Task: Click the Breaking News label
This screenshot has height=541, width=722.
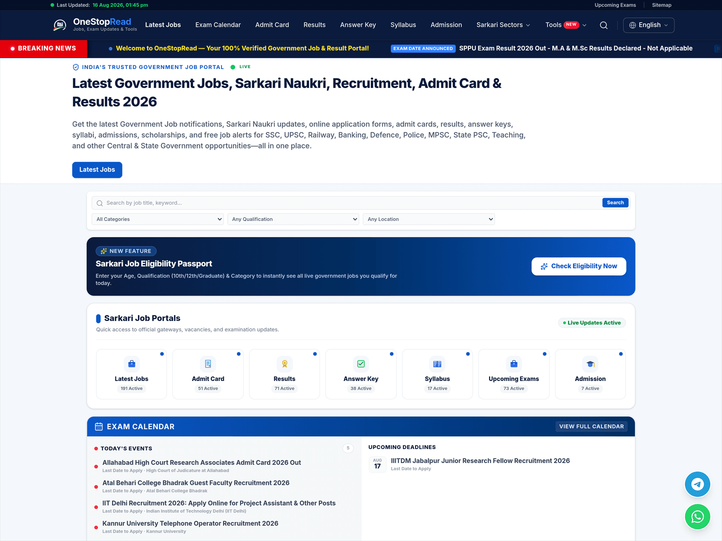Action: (44, 49)
